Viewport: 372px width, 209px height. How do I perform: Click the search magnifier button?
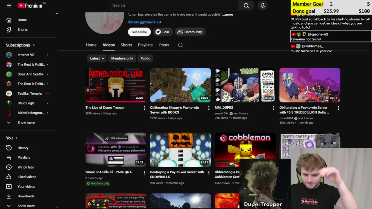pos(246,6)
